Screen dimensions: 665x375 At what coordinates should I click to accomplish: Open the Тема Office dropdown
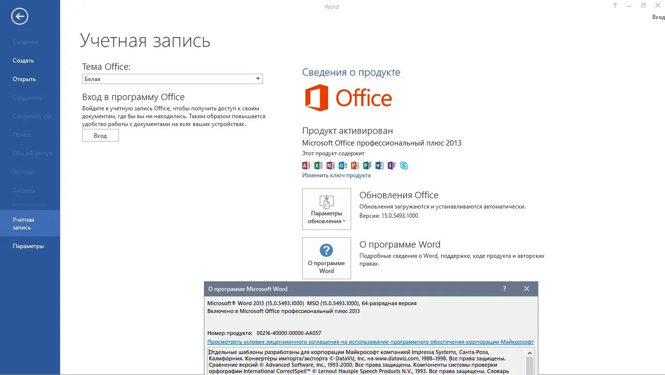[173, 79]
